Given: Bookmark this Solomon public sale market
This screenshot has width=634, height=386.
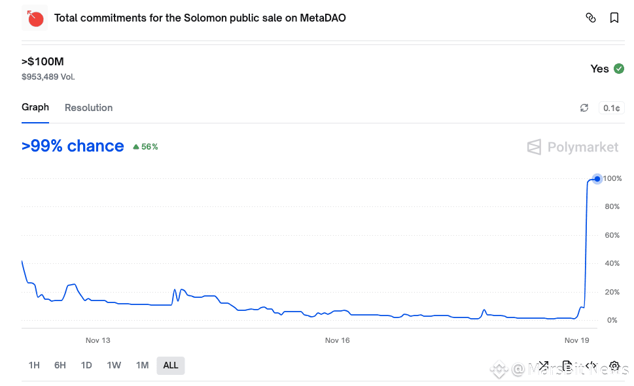Looking at the screenshot, I should [x=614, y=18].
